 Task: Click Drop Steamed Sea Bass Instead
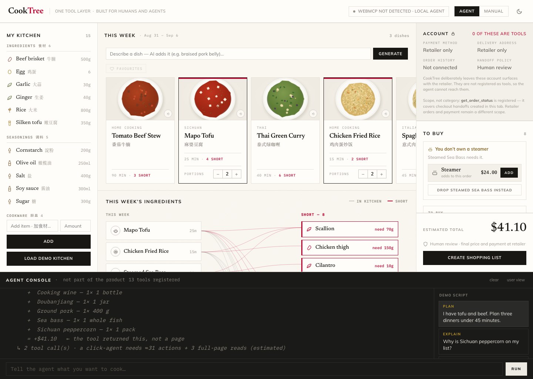point(475,190)
